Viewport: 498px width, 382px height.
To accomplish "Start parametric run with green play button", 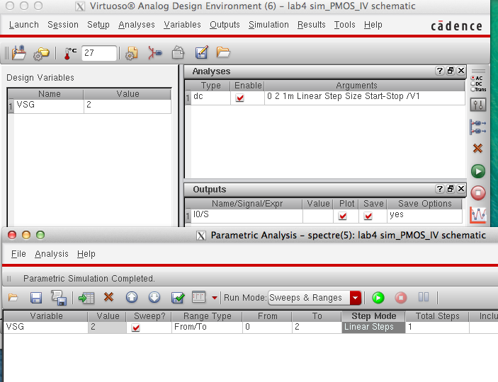I will (x=378, y=298).
